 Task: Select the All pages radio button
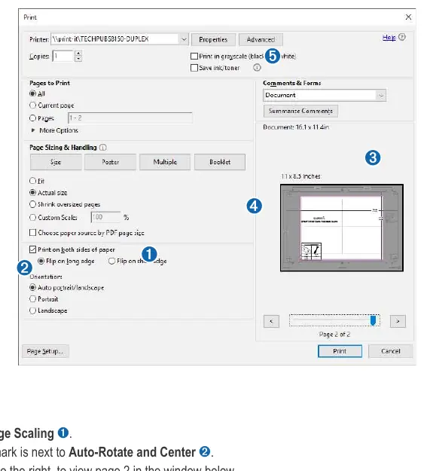[x=32, y=93]
